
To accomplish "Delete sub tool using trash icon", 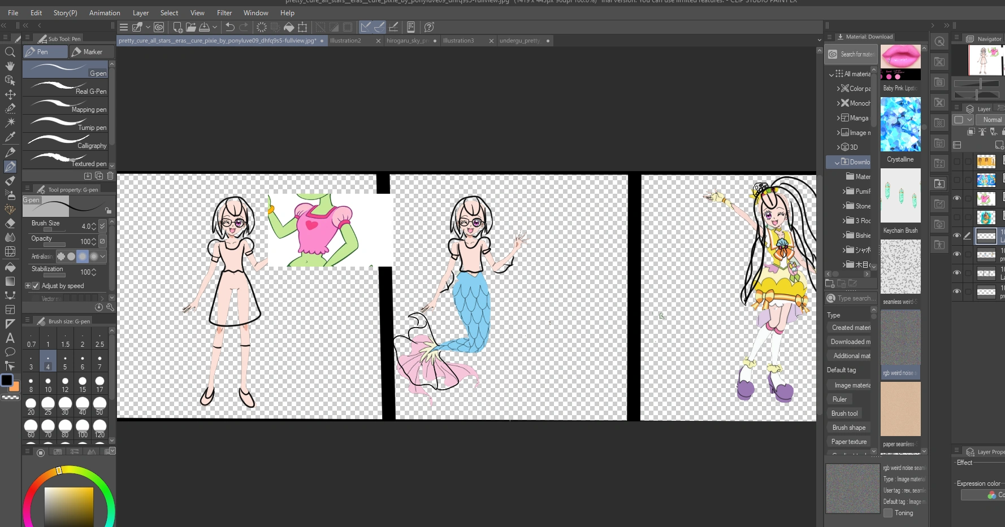I will (x=110, y=176).
